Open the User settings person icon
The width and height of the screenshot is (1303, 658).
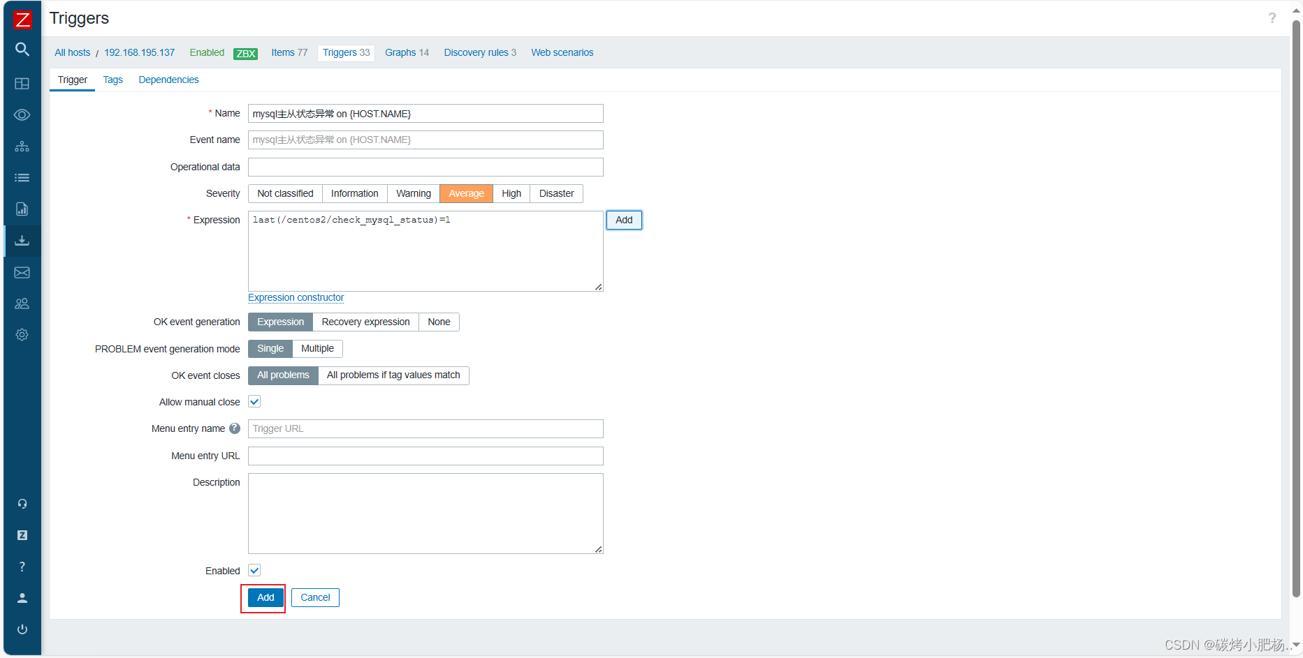(22, 598)
